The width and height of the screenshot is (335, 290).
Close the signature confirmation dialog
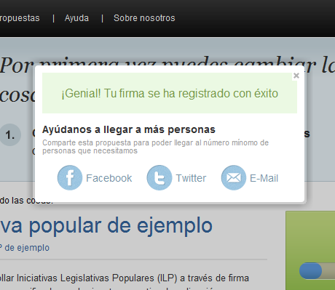click(x=296, y=76)
